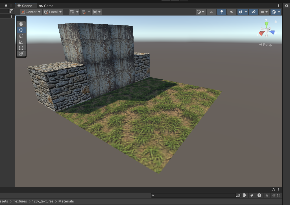290x205 pixels.
Task: Toggle the left panel lock
Action: [x=6, y=6]
